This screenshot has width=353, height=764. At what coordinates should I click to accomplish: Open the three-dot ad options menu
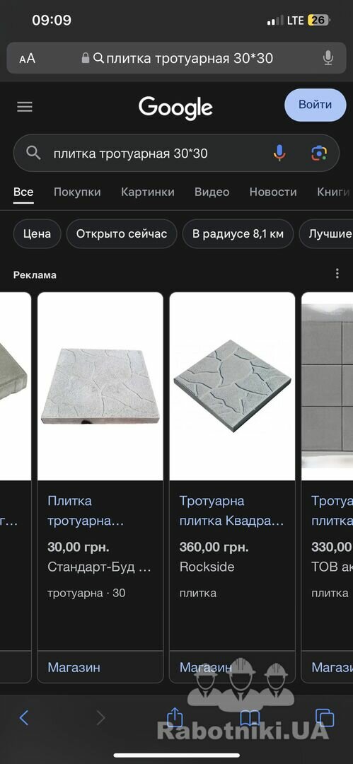pyautogui.click(x=337, y=274)
